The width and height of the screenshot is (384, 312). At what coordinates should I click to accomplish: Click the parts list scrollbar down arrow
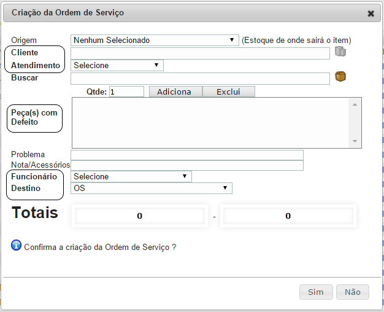[x=355, y=141]
